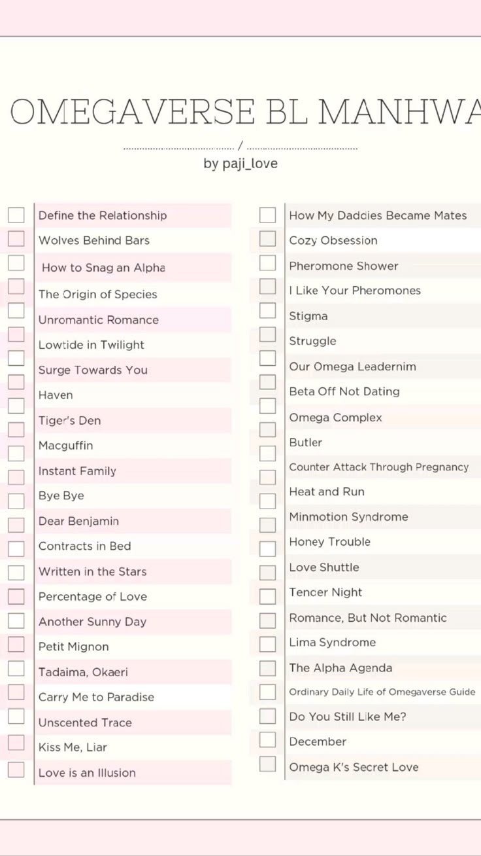Screen dimensions: 481x856
Task: Click the paji_love author credit
Action: pos(241,164)
